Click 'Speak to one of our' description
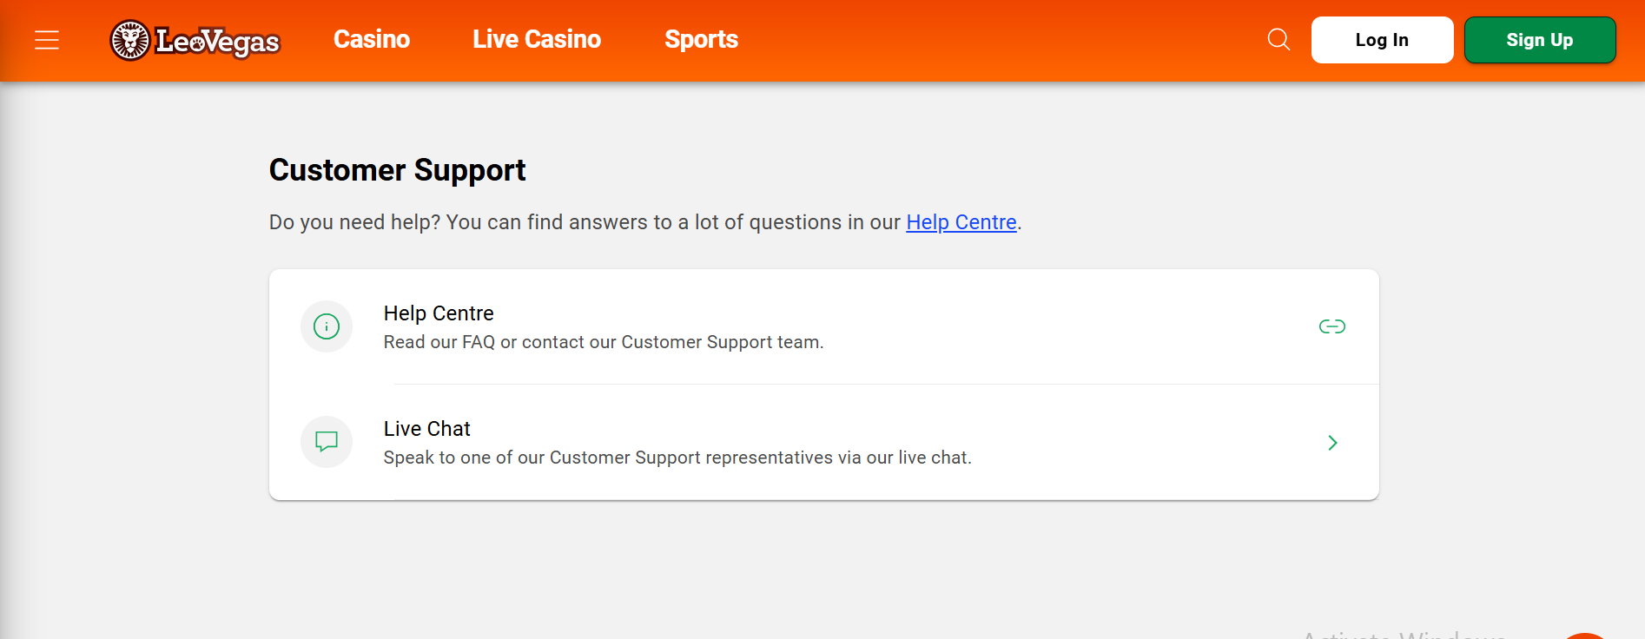This screenshot has width=1645, height=639. coord(677,458)
